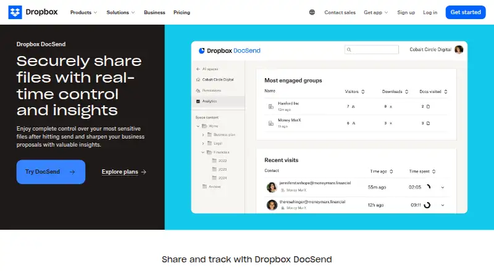Sort by the Visitors column
The width and height of the screenshot is (494, 271).
tap(354, 92)
